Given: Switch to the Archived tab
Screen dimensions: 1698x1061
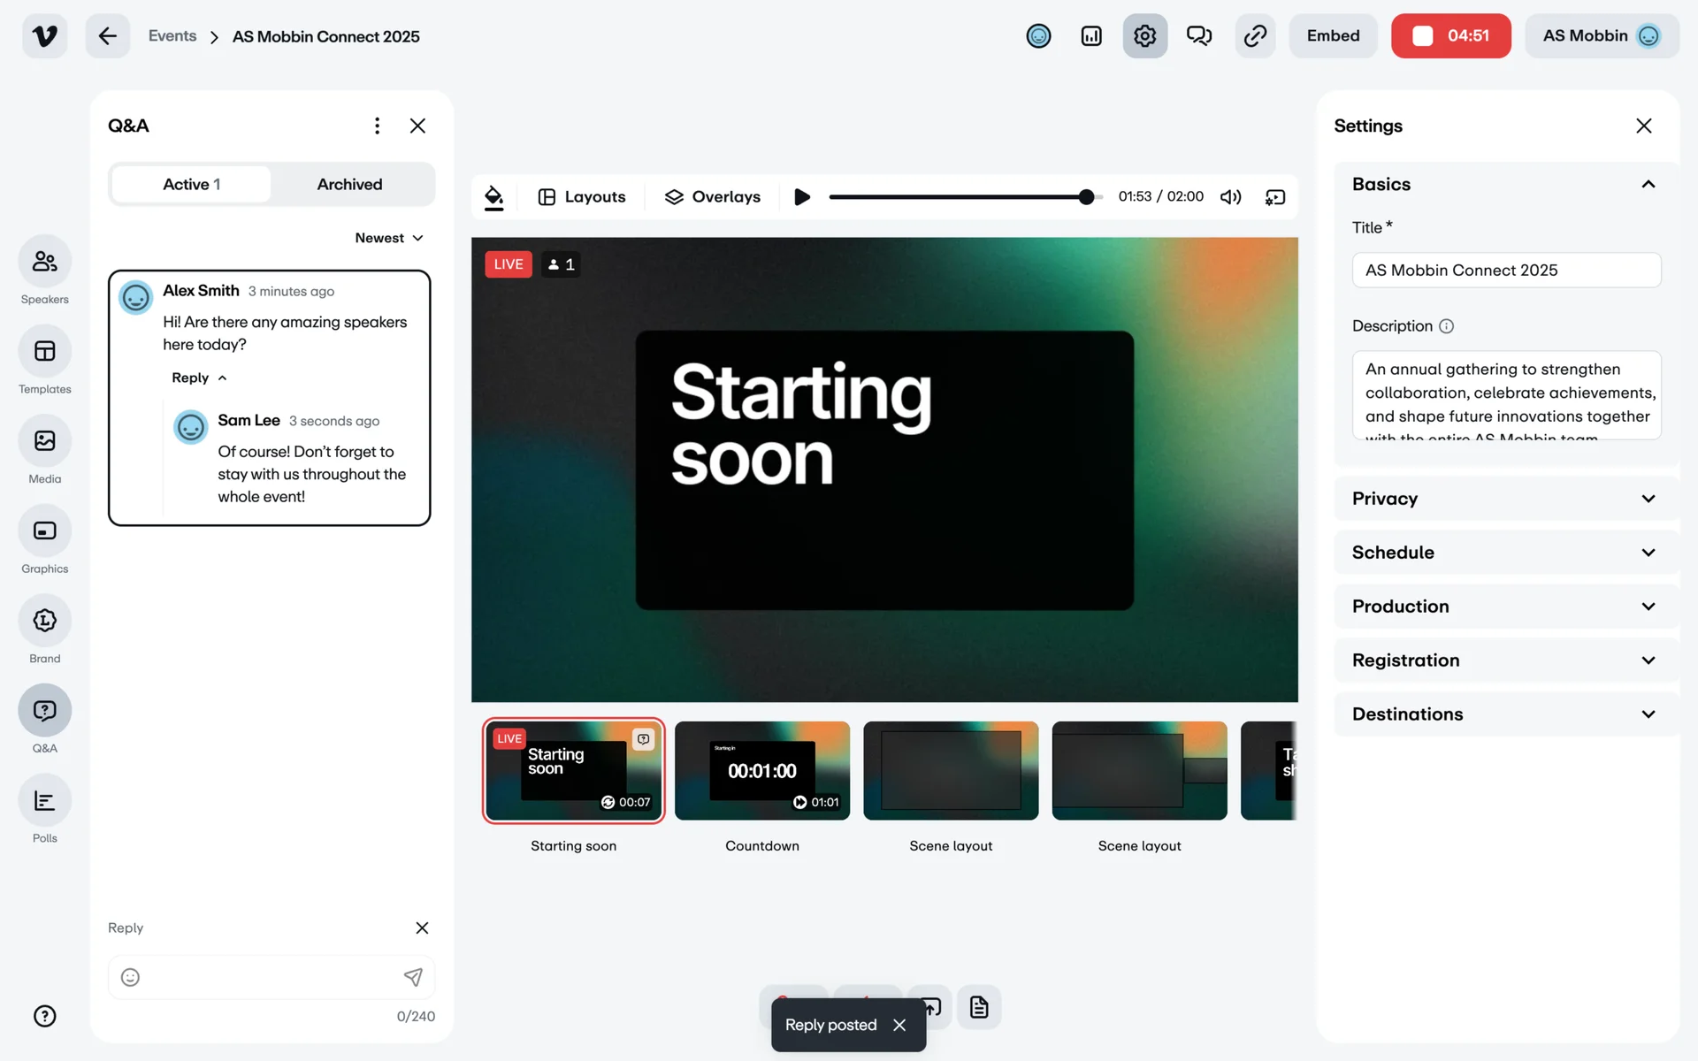Looking at the screenshot, I should point(349,184).
